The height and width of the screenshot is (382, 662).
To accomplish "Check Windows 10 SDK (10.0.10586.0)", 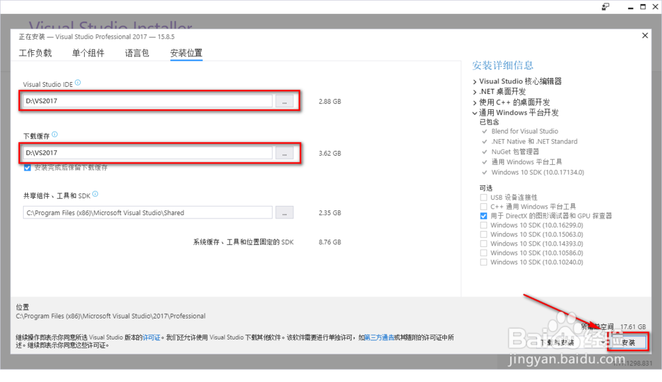I will 484,254.
